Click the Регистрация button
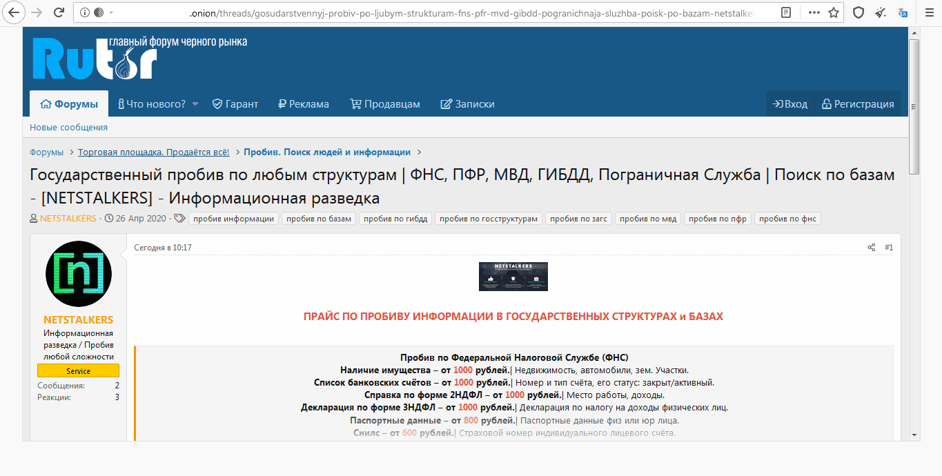This screenshot has height=476, width=942. click(858, 104)
